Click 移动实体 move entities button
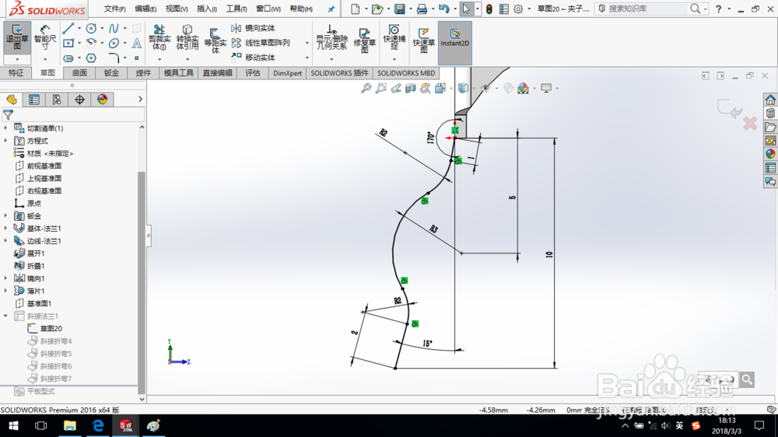Screen dimensions: 778x437 tap(253, 58)
